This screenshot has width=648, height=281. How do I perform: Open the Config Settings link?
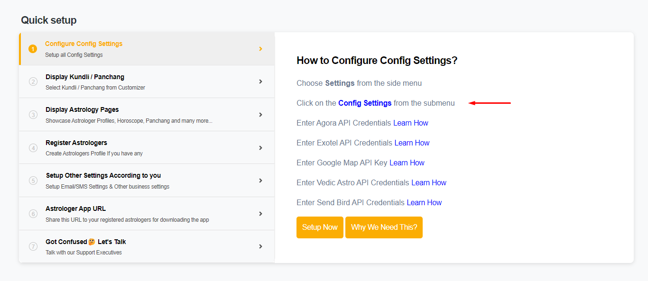[x=365, y=103]
